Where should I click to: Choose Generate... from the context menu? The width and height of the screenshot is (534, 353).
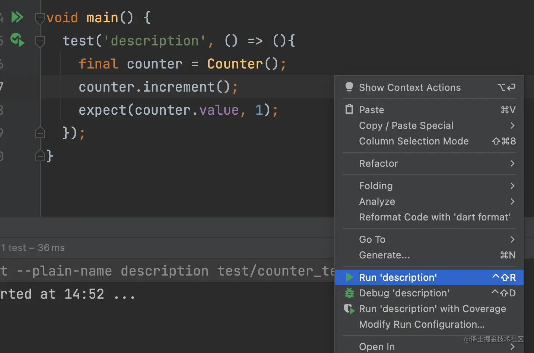[x=384, y=255]
